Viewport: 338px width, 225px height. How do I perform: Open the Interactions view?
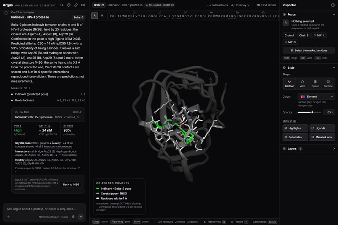217,5
